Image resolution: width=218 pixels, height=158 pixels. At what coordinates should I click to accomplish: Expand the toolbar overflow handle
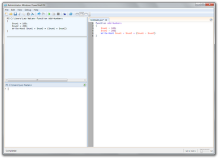(x=89, y=14)
